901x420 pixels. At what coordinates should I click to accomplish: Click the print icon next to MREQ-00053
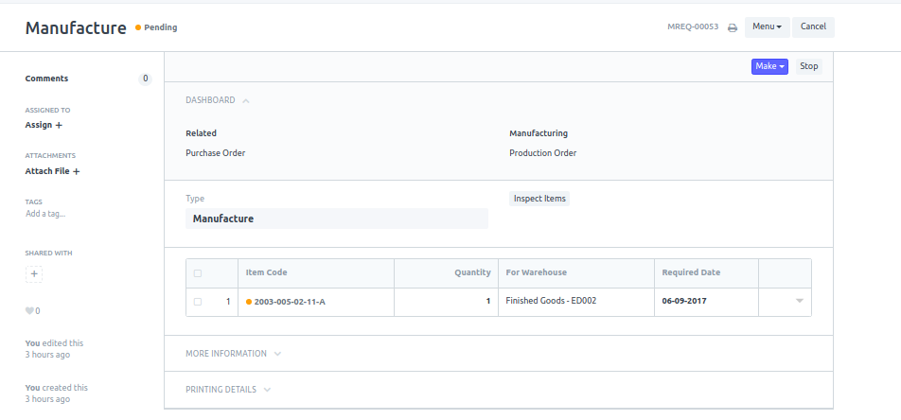(x=733, y=27)
